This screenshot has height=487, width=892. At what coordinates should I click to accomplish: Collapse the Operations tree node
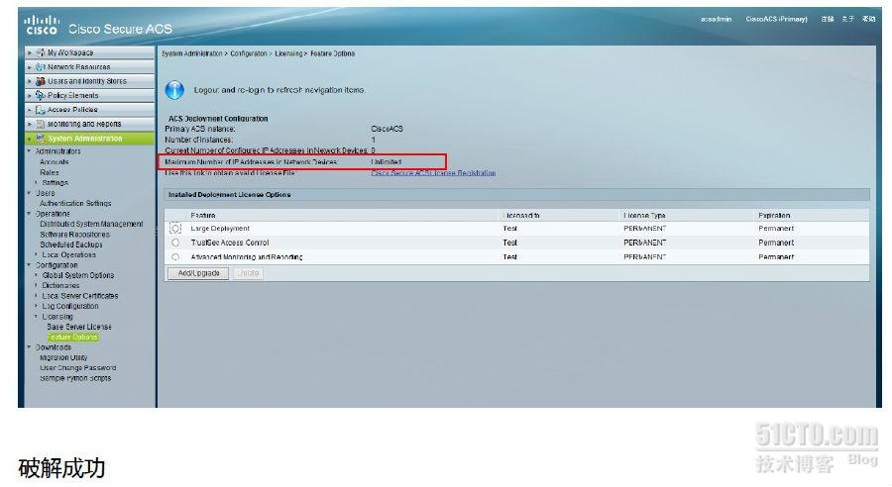pos(30,214)
